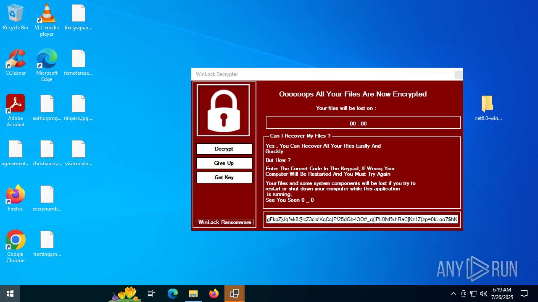Select the remoterese file icon
Image resolution: width=538 pixels, height=302 pixels.
pyautogui.click(x=79, y=63)
